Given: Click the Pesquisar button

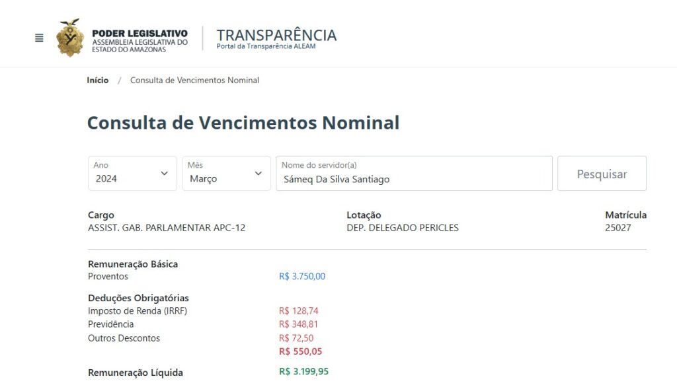Looking at the screenshot, I should coord(602,173).
